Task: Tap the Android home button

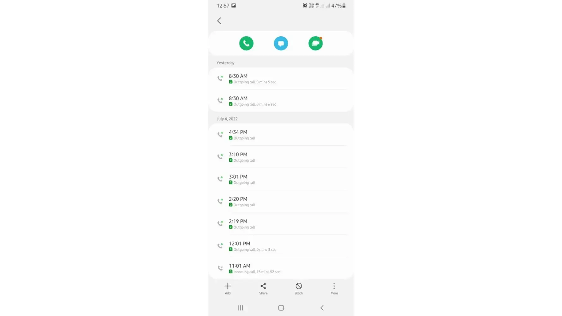Action: [x=281, y=308]
